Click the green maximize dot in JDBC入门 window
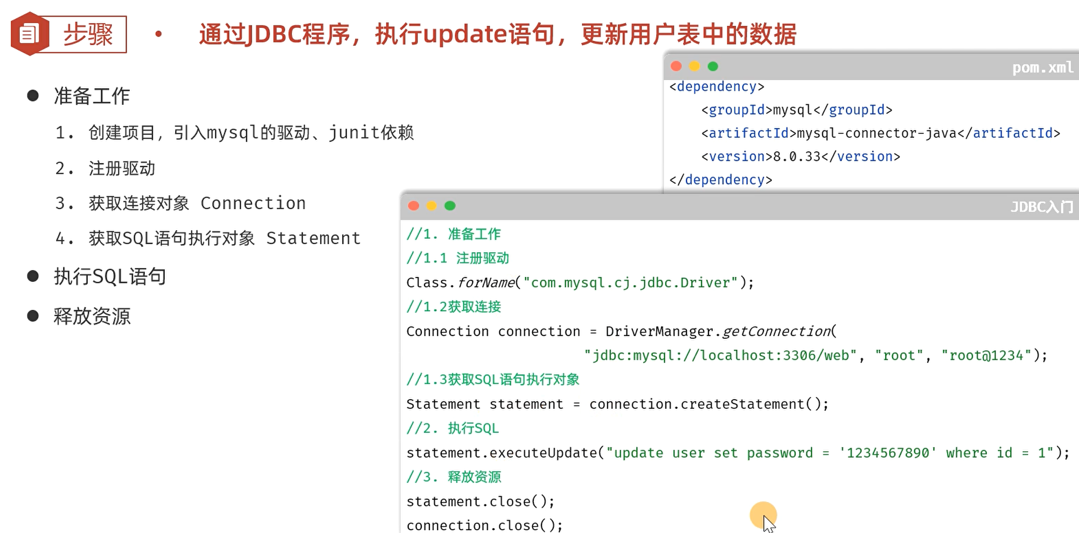The height and width of the screenshot is (533, 1079). (x=450, y=205)
